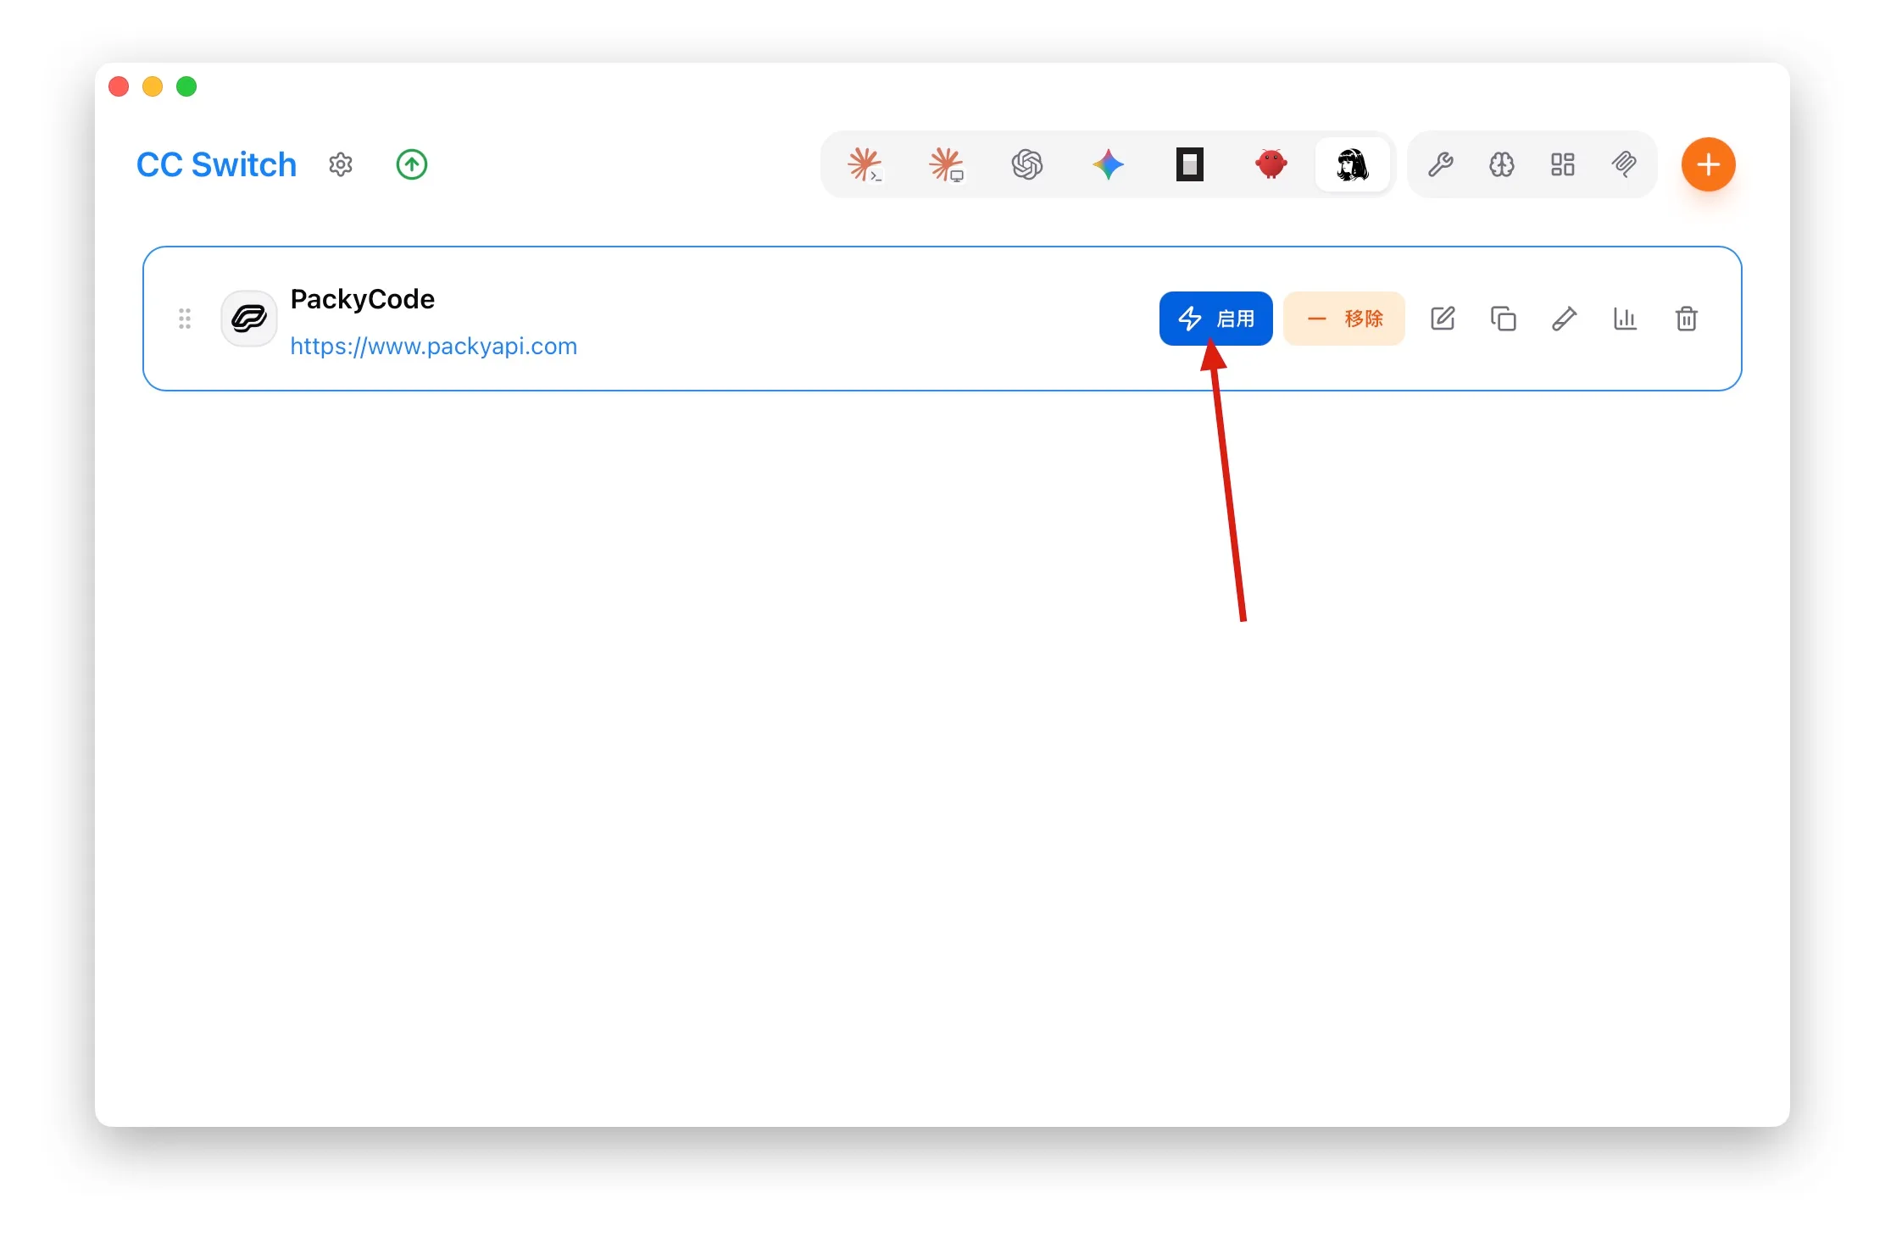Close the window with the red button
This screenshot has height=1254, width=1885.
point(119,86)
